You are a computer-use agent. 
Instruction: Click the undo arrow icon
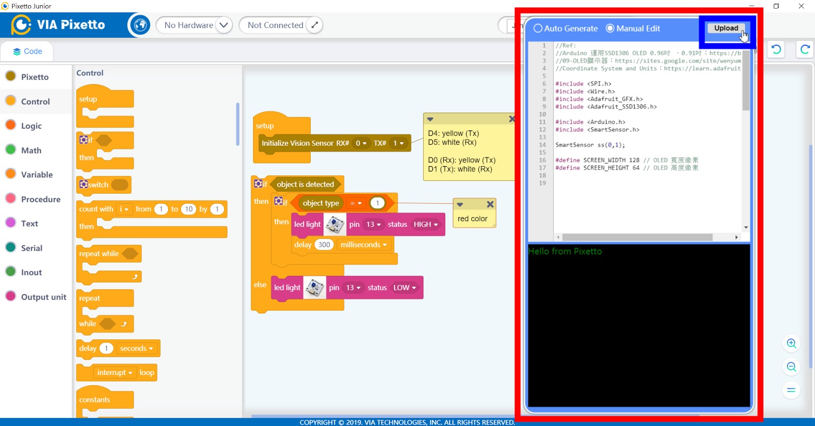(x=776, y=49)
